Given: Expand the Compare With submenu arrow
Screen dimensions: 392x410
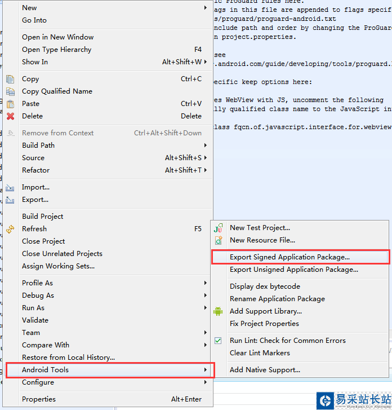Looking at the screenshot, I should pyautogui.click(x=206, y=345).
